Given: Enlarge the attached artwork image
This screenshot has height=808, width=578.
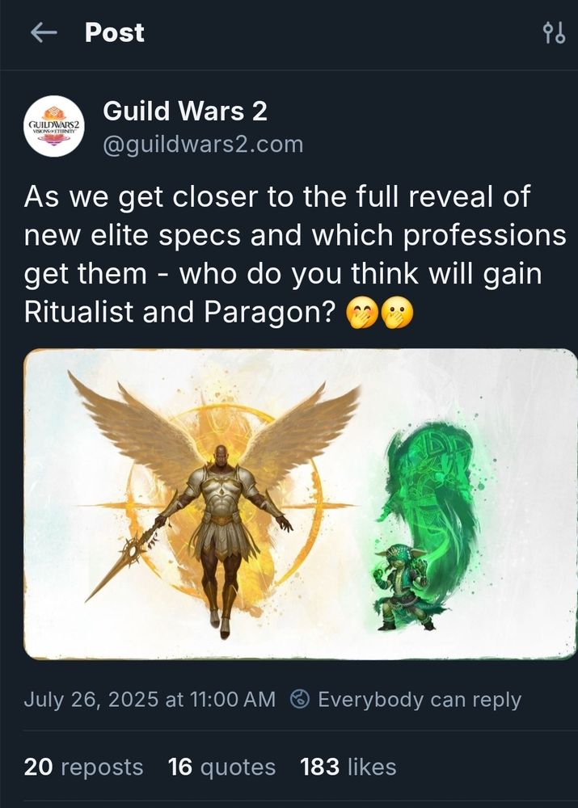Looking at the screenshot, I should click(x=301, y=504).
